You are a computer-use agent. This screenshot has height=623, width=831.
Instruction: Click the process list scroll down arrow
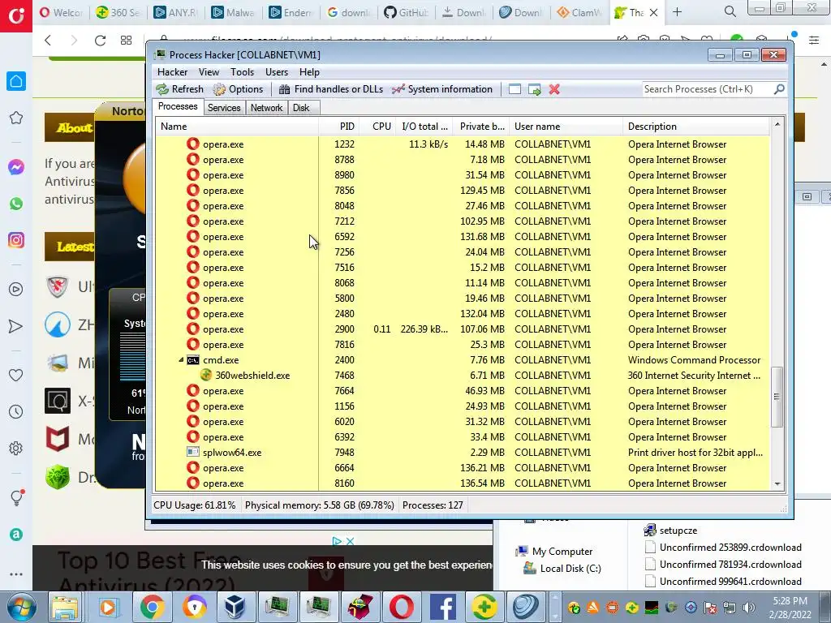coord(777,483)
